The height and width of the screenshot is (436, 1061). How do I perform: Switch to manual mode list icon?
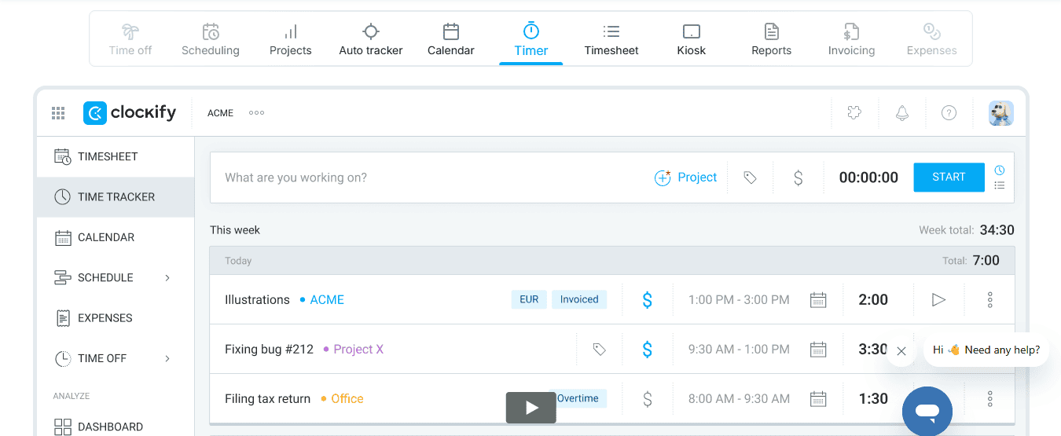pyautogui.click(x=1000, y=185)
